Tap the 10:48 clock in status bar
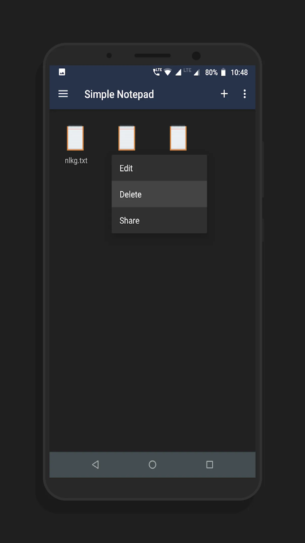This screenshot has width=305, height=543. pyautogui.click(x=239, y=72)
